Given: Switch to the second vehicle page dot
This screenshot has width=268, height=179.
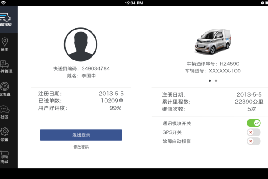Looking at the screenshot, I should tap(216, 81).
